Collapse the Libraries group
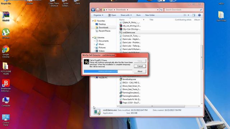 click(x=93, y=38)
